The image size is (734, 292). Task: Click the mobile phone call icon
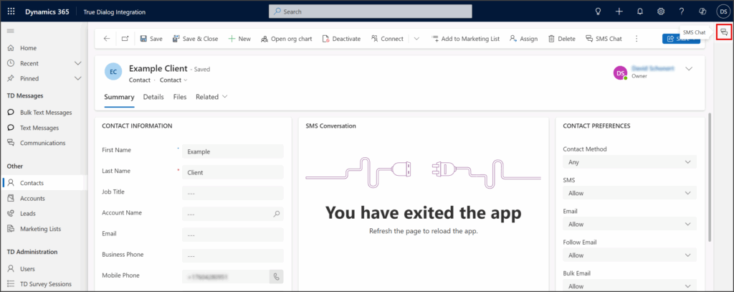pyautogui.click(x=276, y=276)
